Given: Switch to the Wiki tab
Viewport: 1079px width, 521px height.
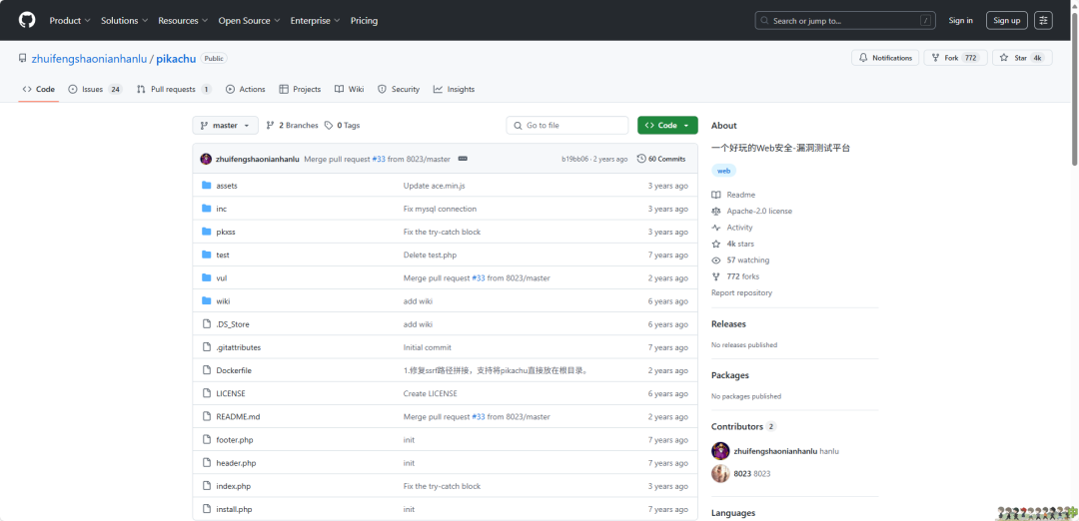Looking at the screenshot, I should click(x=350, y=90).
